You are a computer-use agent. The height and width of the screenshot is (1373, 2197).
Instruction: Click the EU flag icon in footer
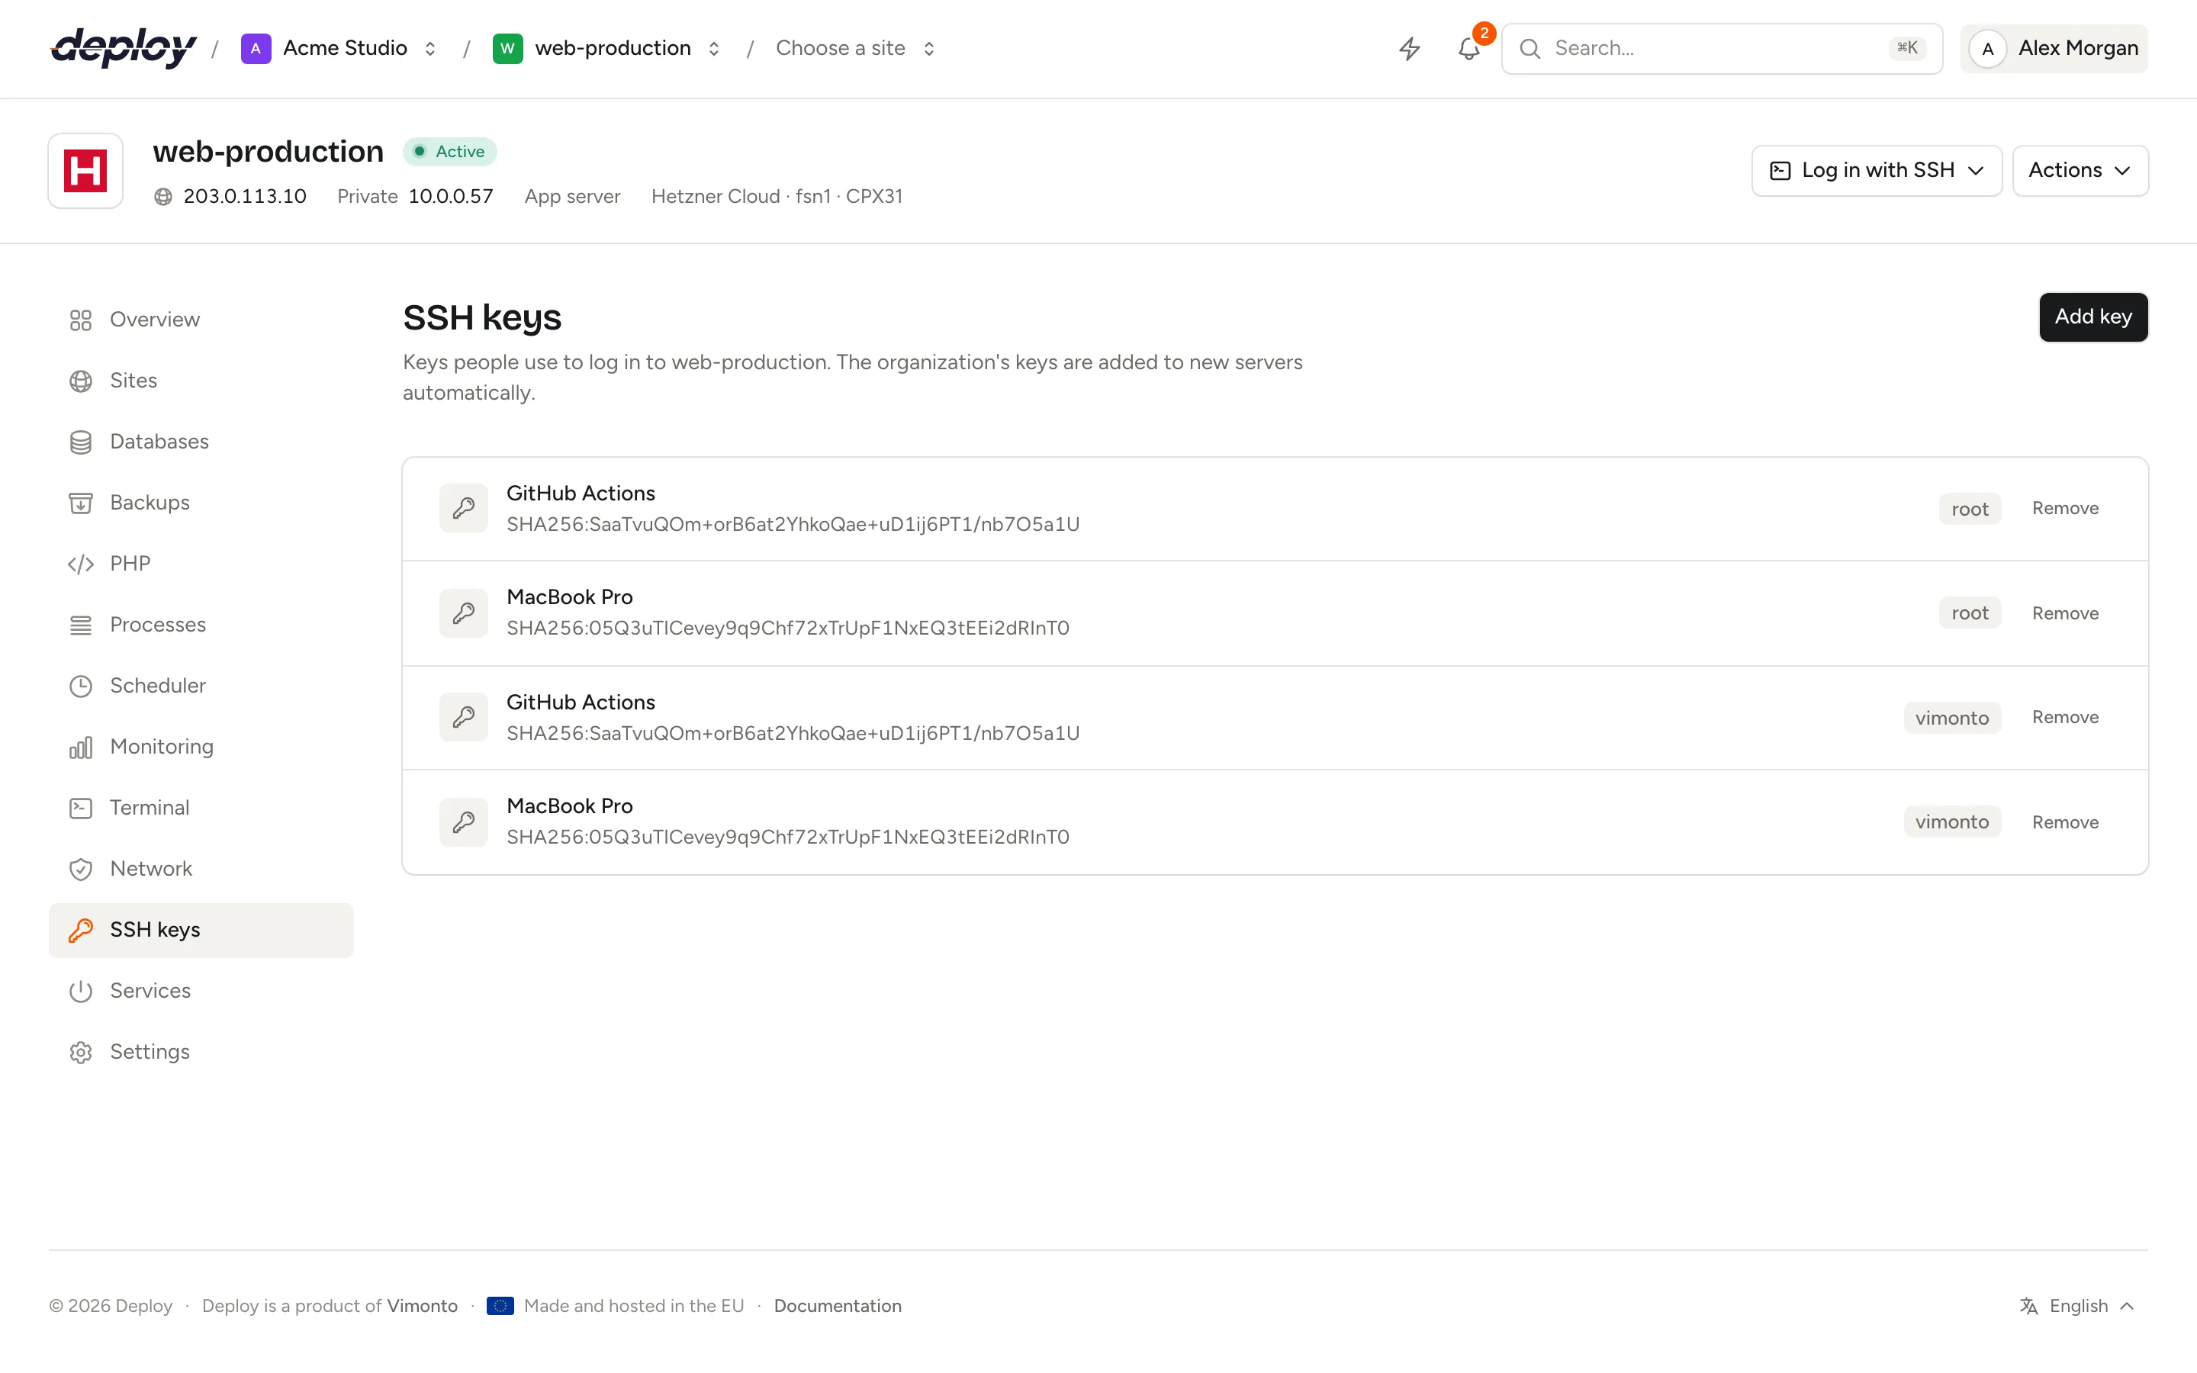tap(500, 1306)
